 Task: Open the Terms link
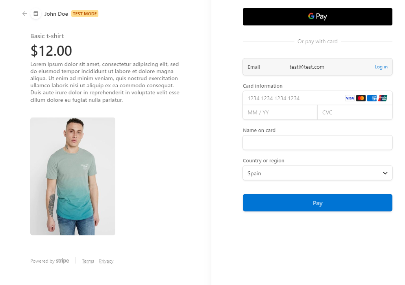88,261
